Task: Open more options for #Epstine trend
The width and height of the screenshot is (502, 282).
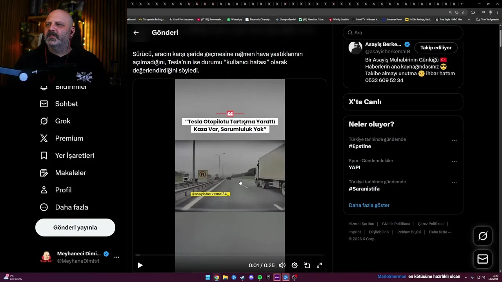Action: coord(454,140)
